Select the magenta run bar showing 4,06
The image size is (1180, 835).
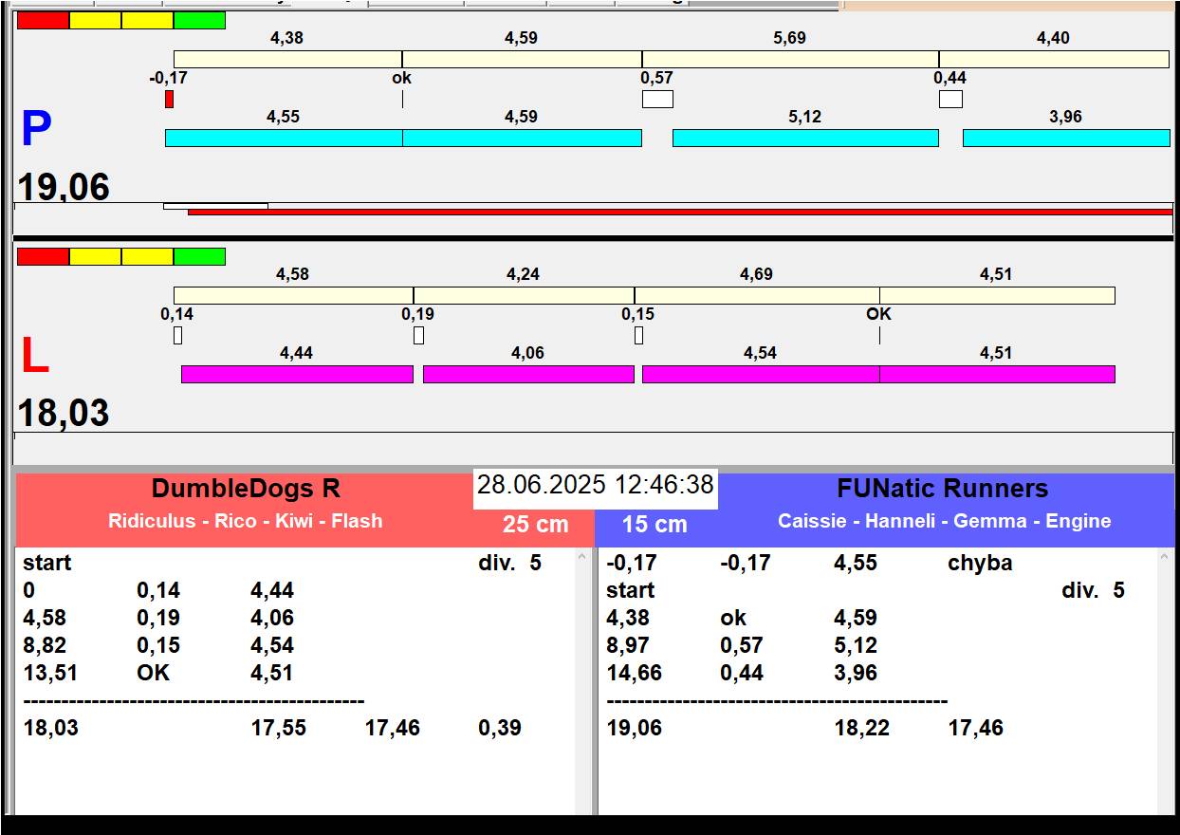click(527, 374)
